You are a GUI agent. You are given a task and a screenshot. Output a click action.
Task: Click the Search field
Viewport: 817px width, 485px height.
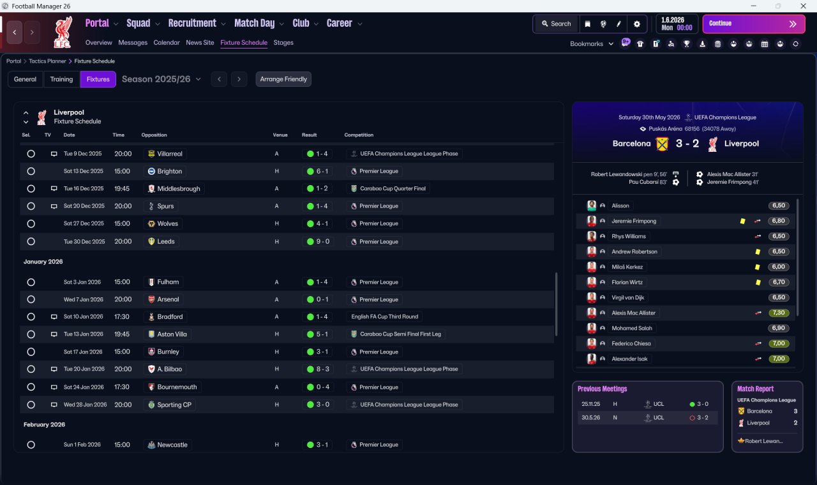tap(556, 24)
